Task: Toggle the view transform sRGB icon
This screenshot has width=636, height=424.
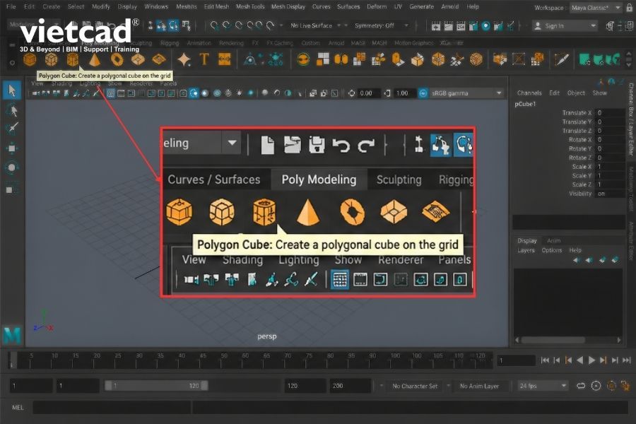Action: [x=423, y=93]
